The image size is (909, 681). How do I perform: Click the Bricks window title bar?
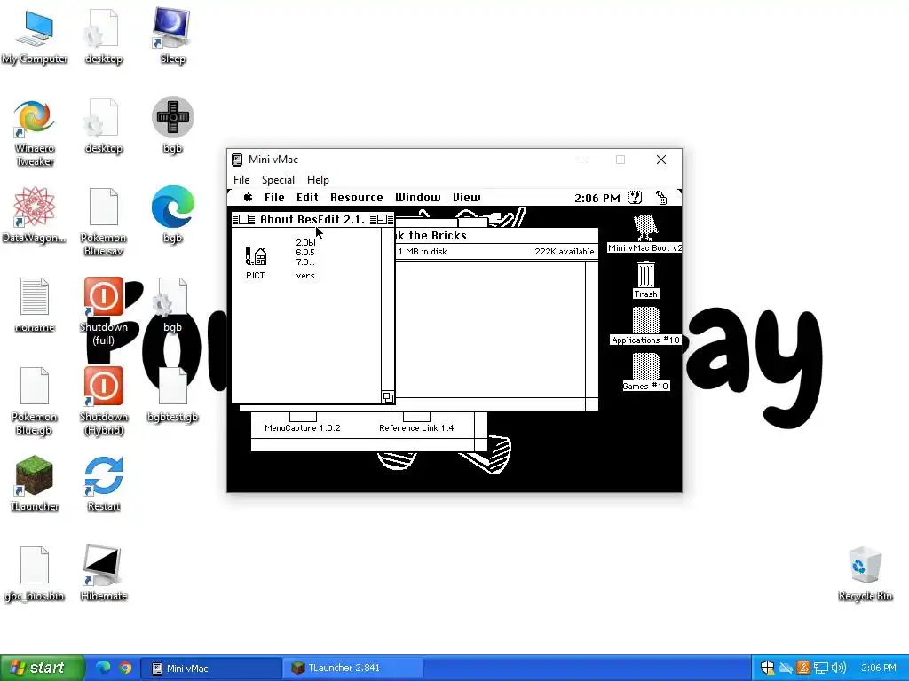(x=495, y=236)
